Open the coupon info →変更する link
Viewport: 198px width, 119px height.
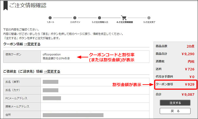32,44
